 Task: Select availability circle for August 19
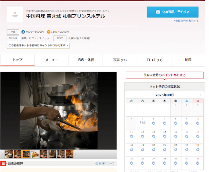pos(142,150)
